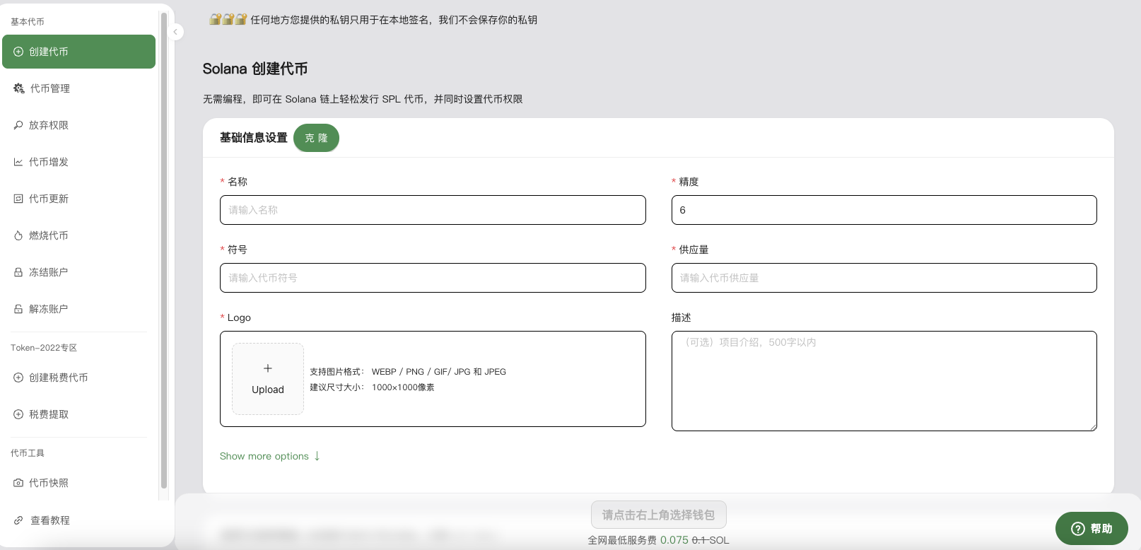
Task: Open 代币增发 menu item
Action: (x=78, y=162)
